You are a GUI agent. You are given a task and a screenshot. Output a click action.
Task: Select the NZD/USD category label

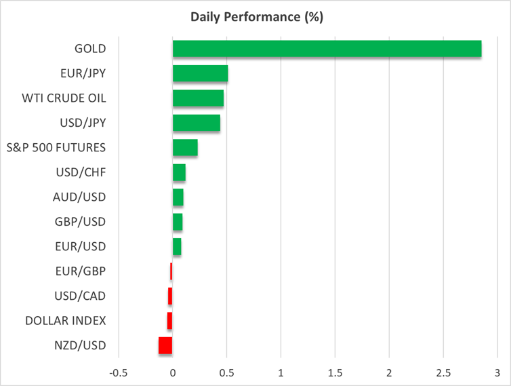[x=80, y=345]
